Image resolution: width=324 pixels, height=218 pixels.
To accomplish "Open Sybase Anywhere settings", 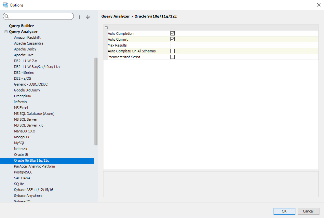I will (28, 196).
